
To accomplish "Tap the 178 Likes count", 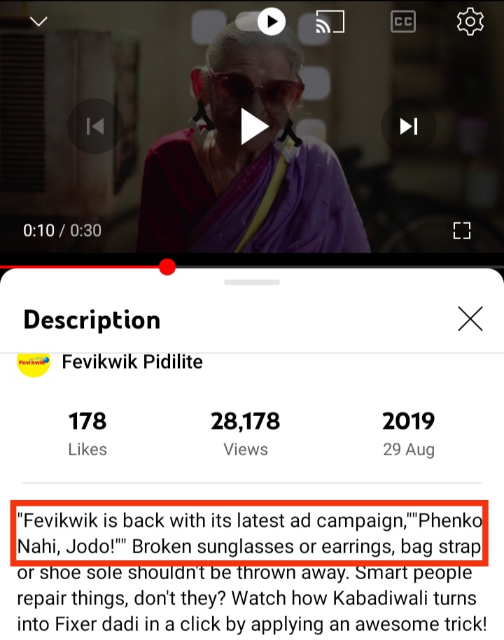I will tap(87, 434).
